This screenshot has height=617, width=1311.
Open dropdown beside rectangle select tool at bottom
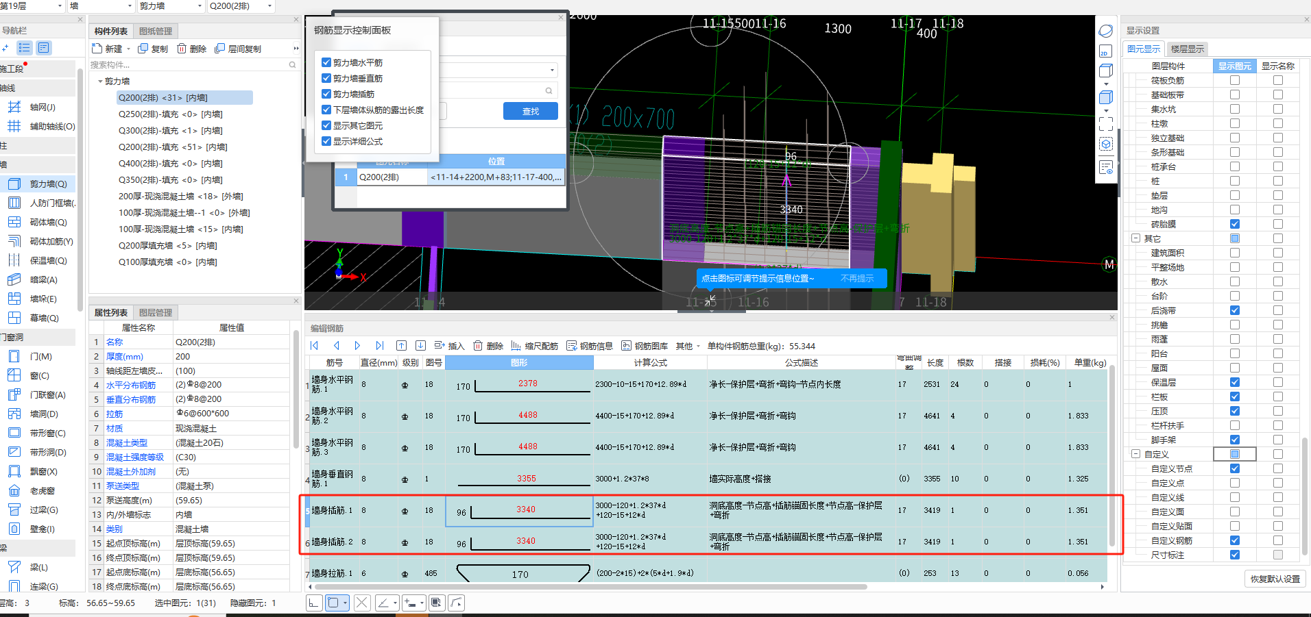(x=346, y=603)
